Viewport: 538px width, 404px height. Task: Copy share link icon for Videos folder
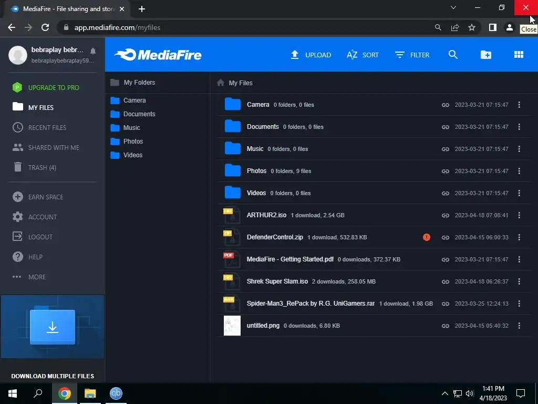point(446,193)
